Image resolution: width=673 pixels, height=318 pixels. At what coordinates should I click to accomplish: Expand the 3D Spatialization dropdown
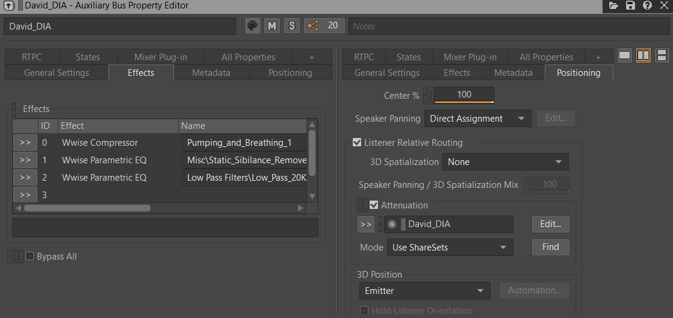(x=505, y=162)
